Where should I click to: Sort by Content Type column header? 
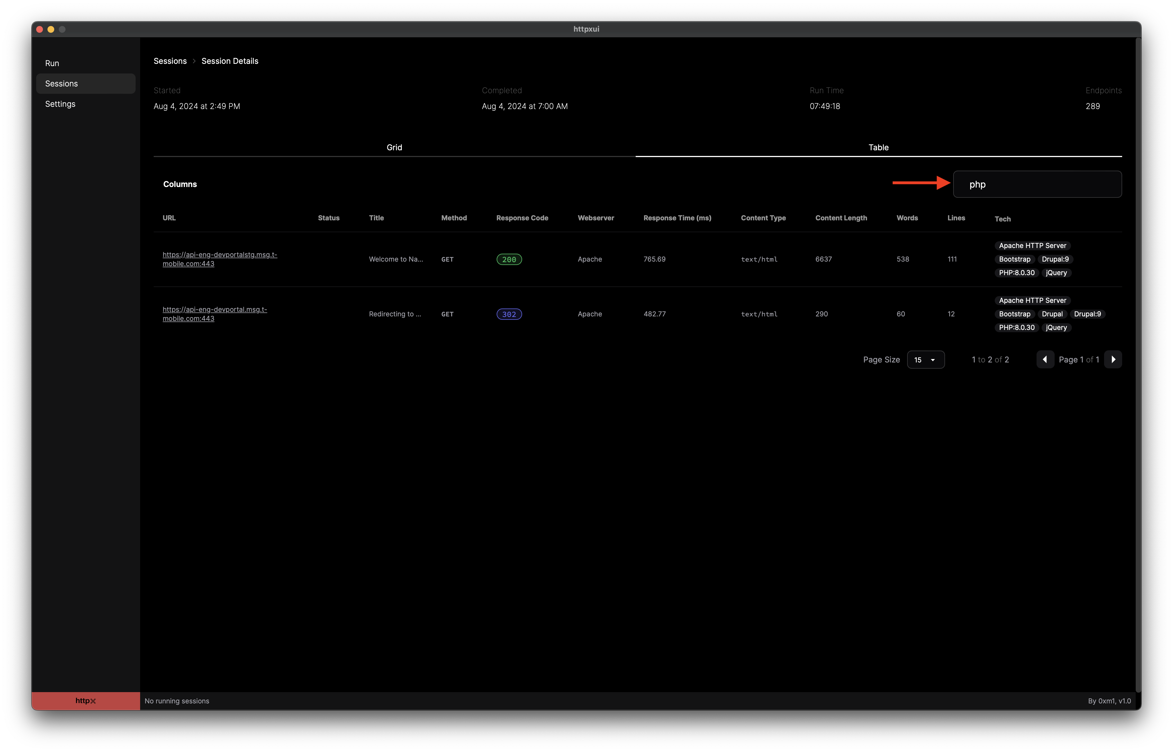[763, 218]
